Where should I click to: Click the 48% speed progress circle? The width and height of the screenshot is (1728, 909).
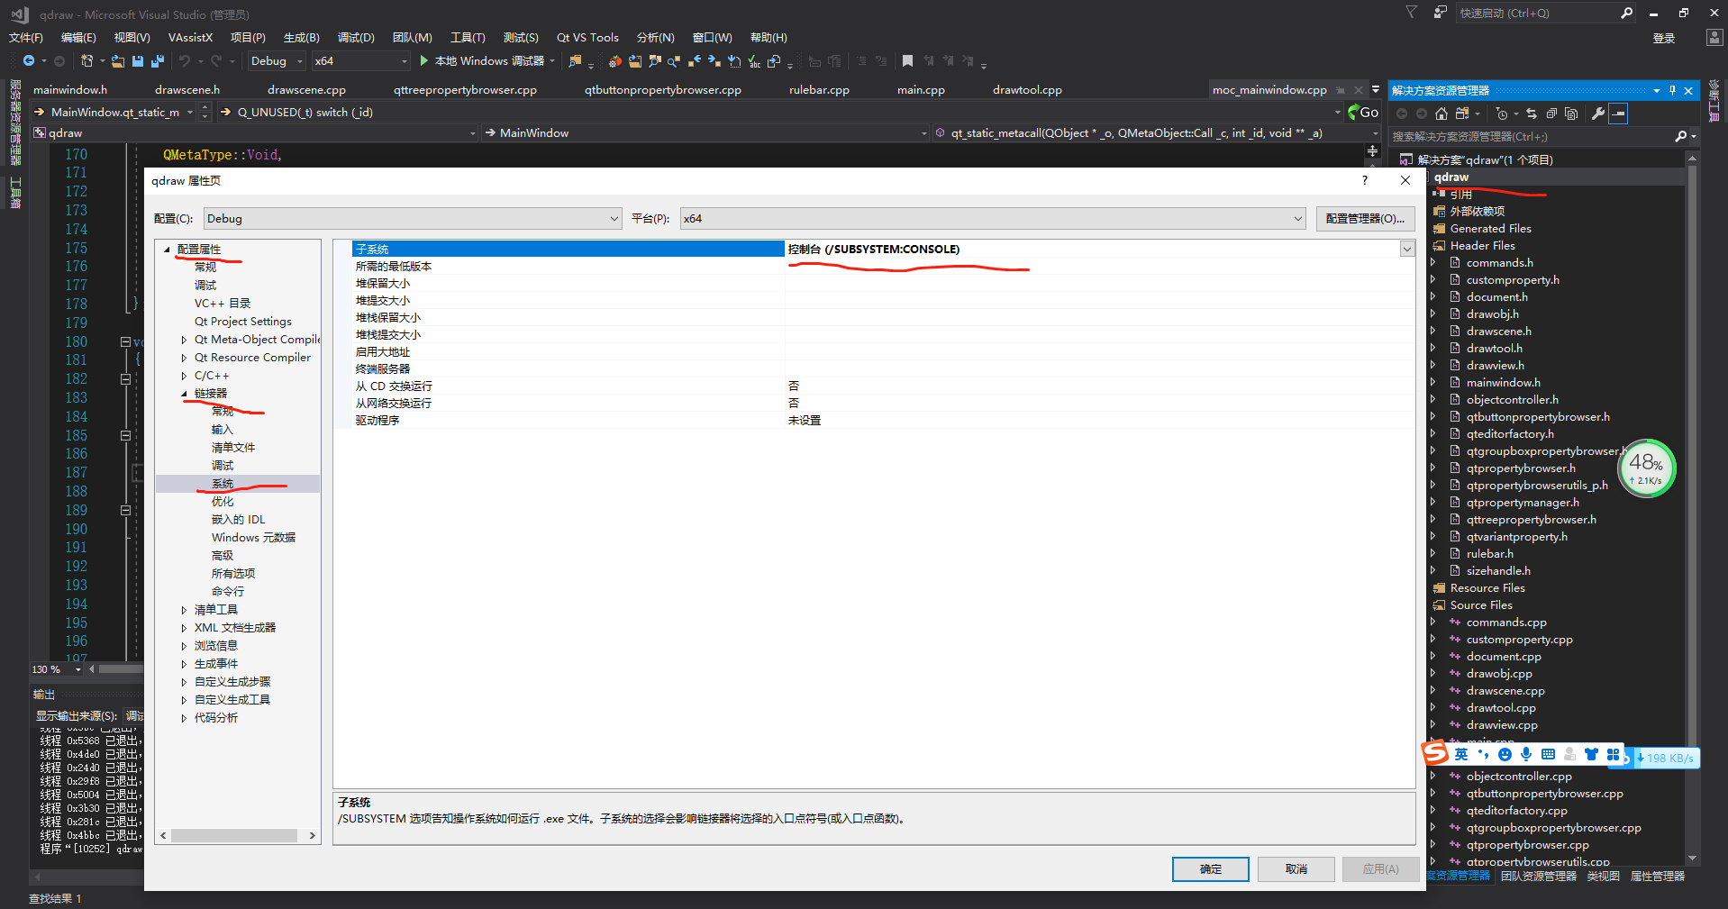click(x=1647, y=468)
